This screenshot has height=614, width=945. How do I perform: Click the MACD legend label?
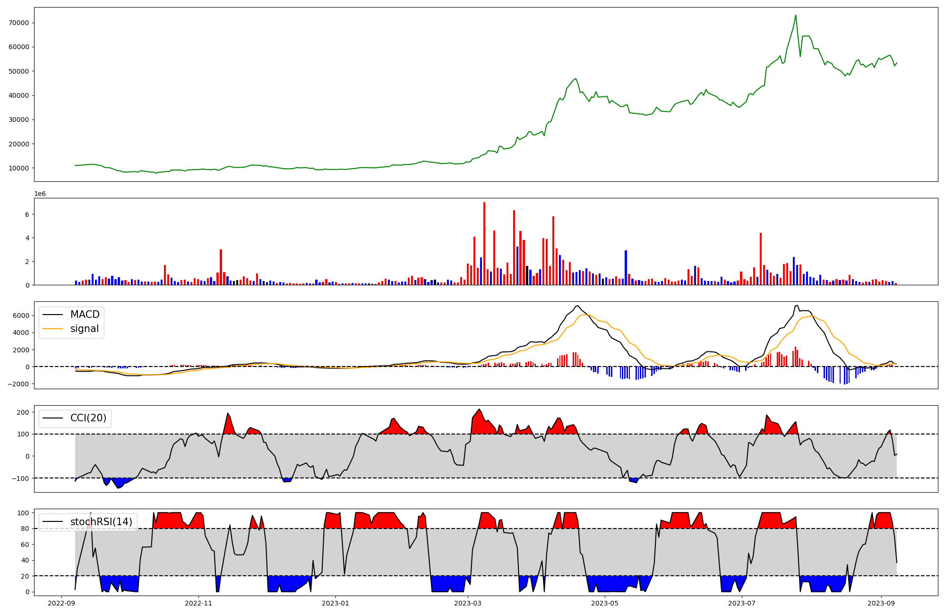pos(85,315)
